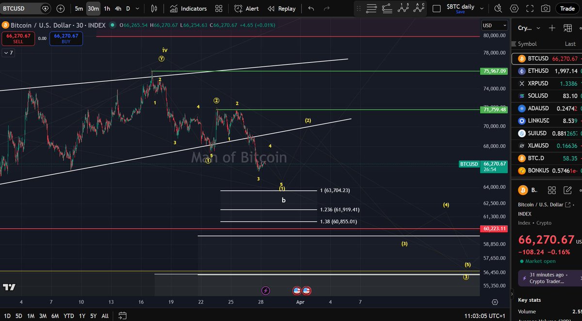Click the BUY price button
582x321 pixels.
[x=66, y=39]
